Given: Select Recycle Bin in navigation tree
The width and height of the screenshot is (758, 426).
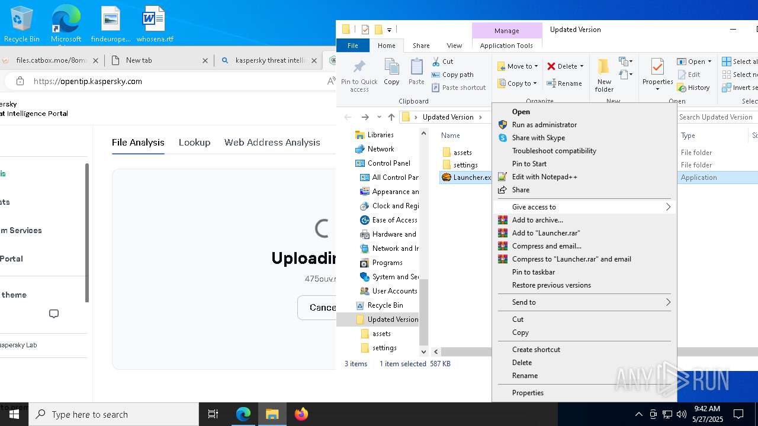Looking at the screenshot, I should (x=385, y=305).
